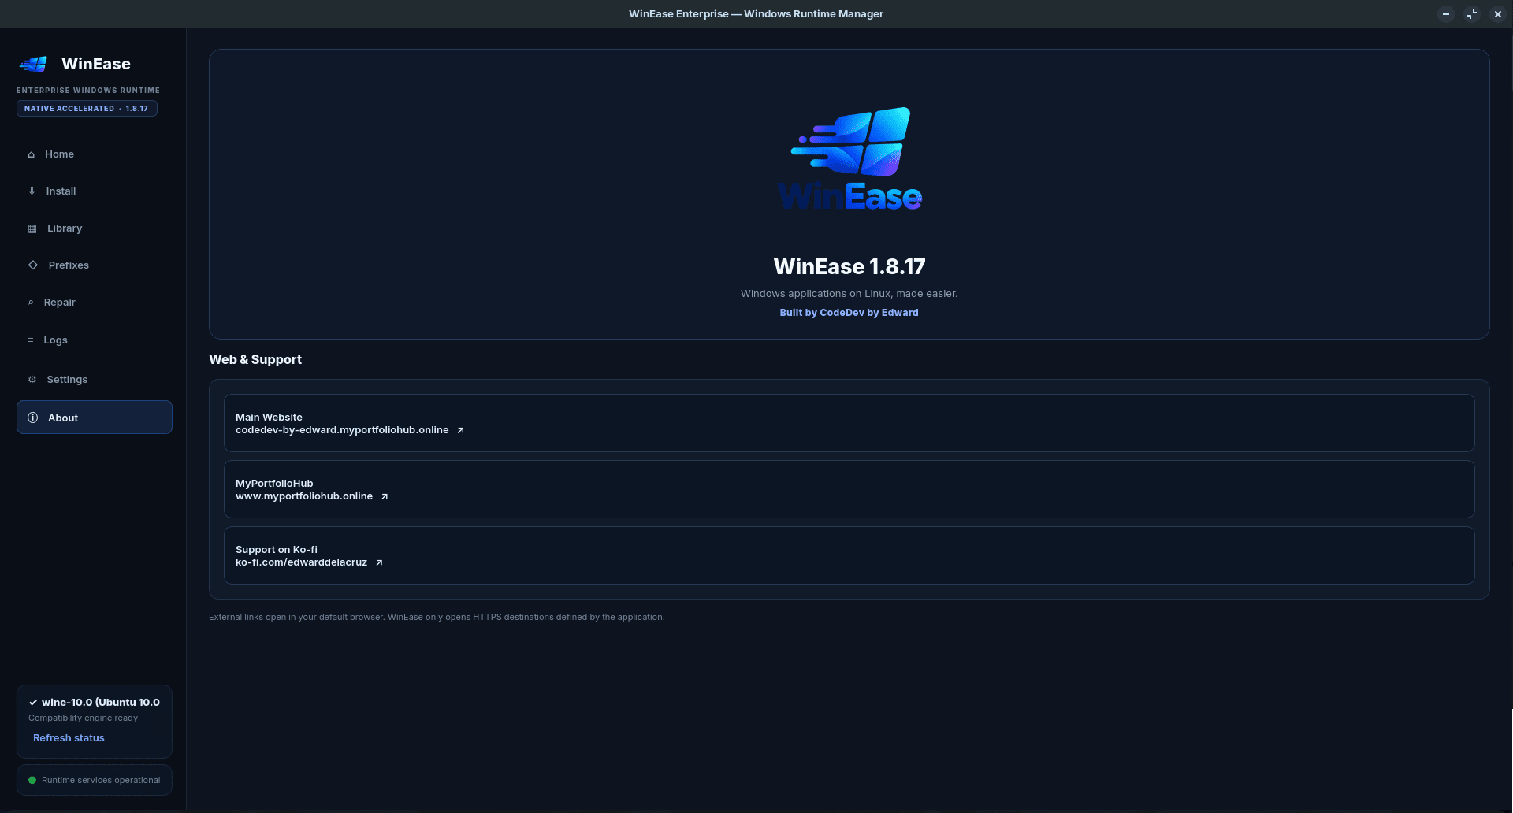
Task: View the Logs section
Action: pos(95,340)
